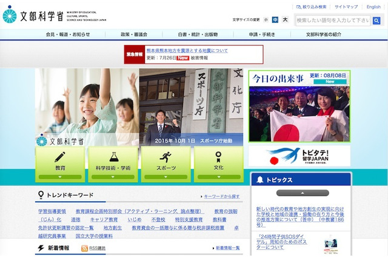Expand the 文化 tile dropdown arrow
388x258 pixels.
pos(219,177)
